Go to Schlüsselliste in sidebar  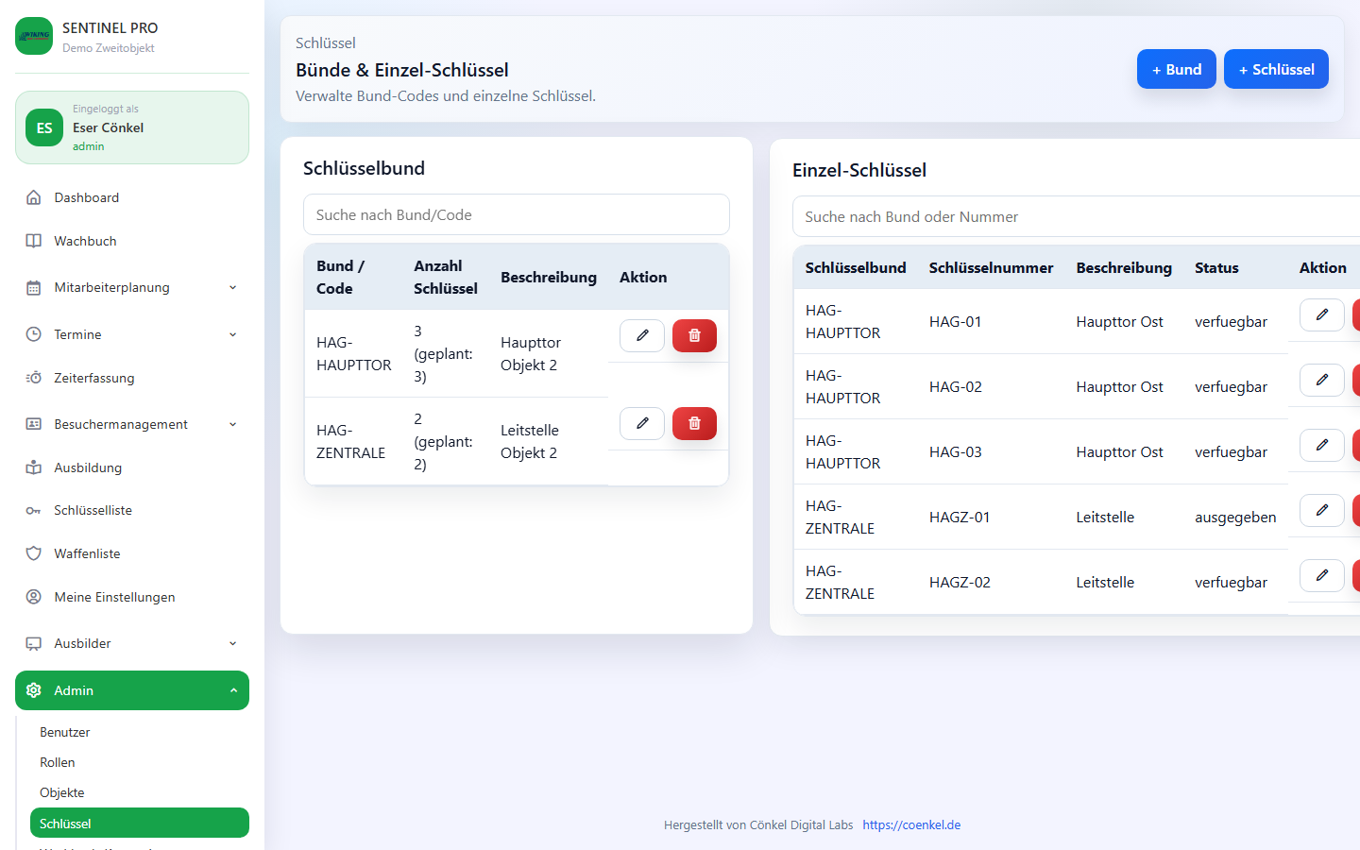pos(93,510)
